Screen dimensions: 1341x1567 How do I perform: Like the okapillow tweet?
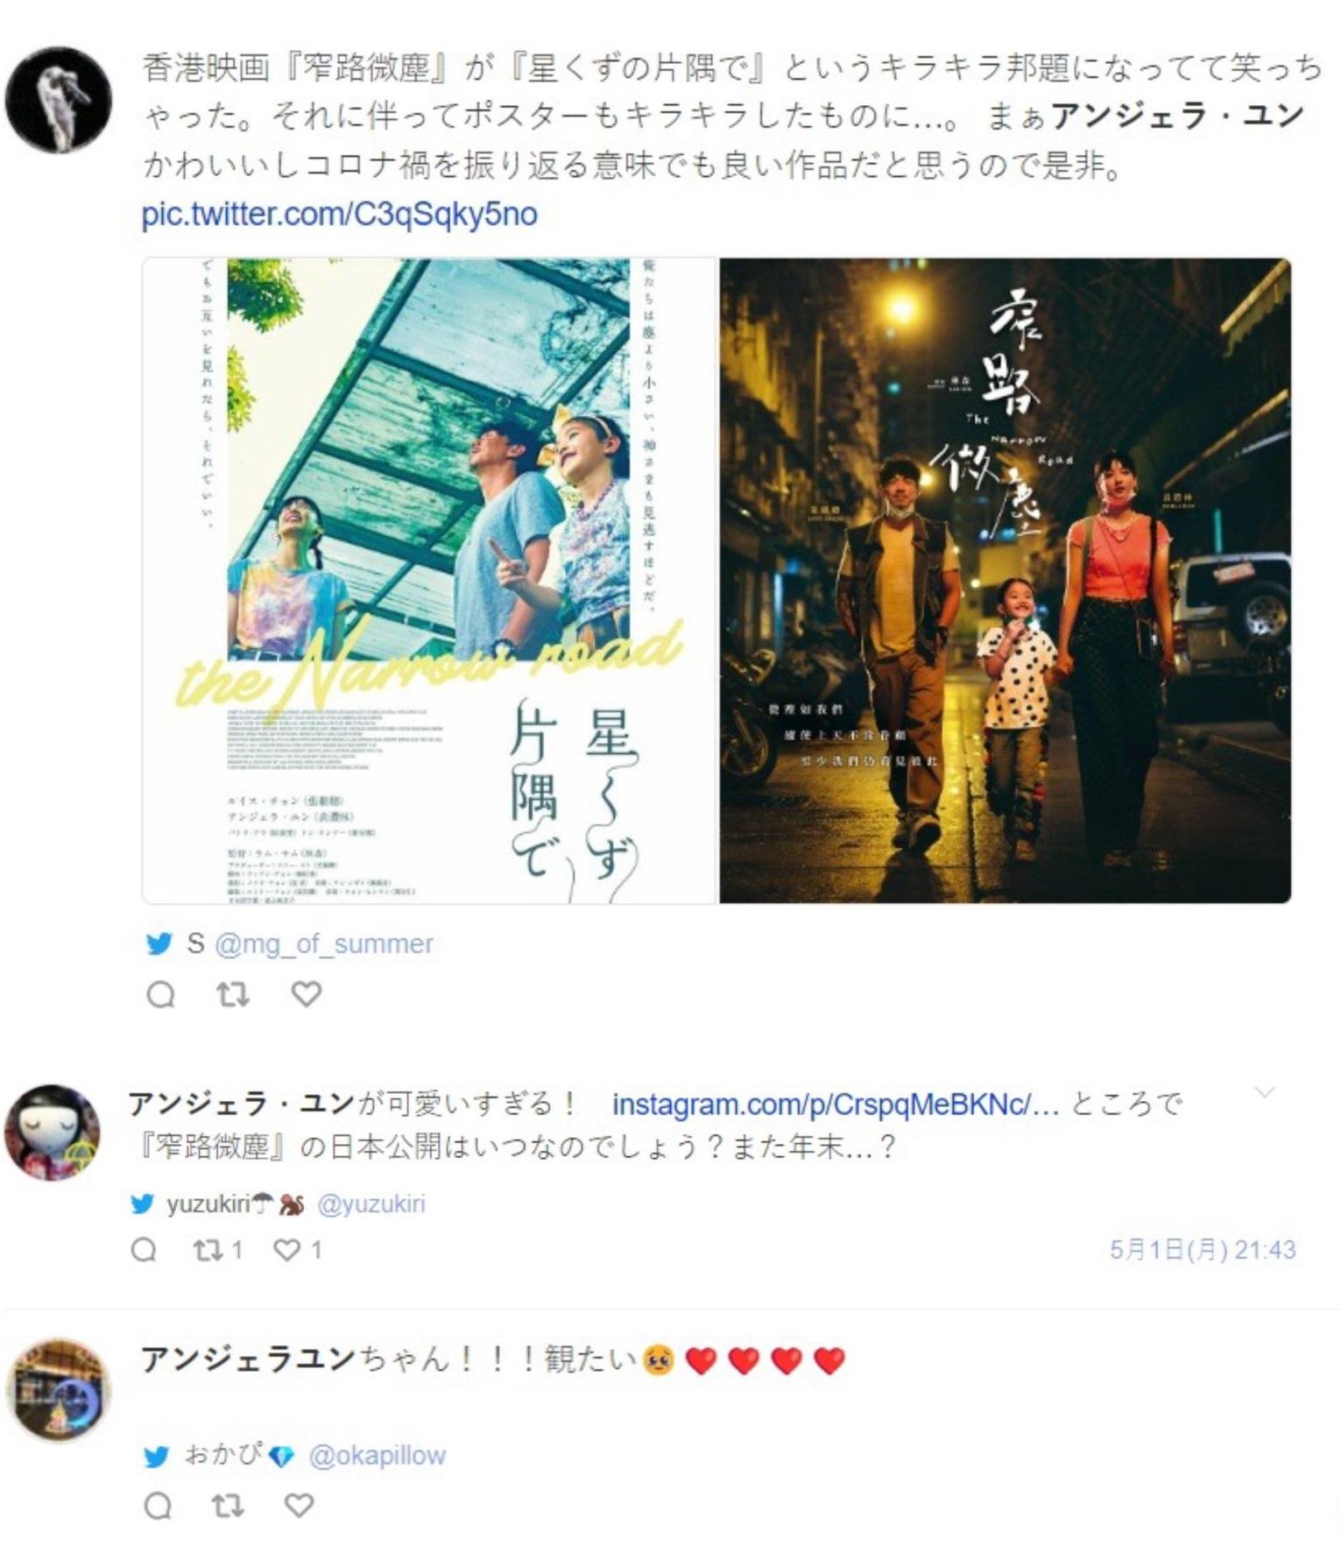(299, 1506)
